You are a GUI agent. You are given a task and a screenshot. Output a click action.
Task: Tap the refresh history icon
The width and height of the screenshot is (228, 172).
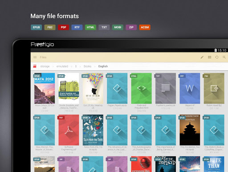click(x=217, y=57)
